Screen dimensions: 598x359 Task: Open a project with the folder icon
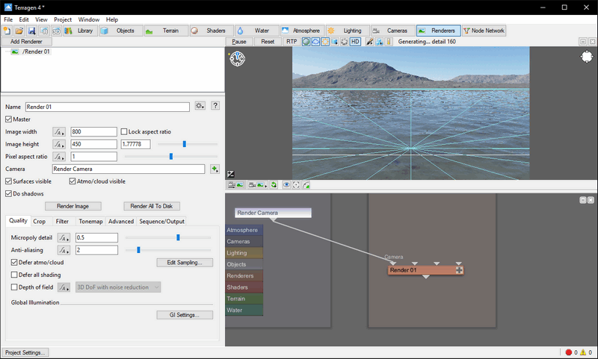pos(19,31)
